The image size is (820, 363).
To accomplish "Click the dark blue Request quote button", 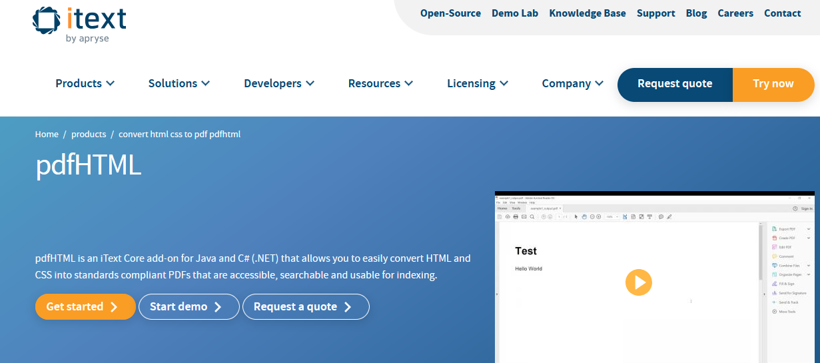I will 675,84.
